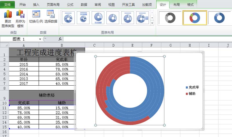The width and height of the screenshot is (232, 137).
Task: Click the blue 完成率 legend color marker
Action: click(x=187, y=88)
